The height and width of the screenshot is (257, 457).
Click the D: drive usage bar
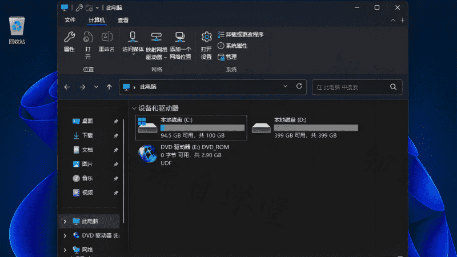(316, 127)
